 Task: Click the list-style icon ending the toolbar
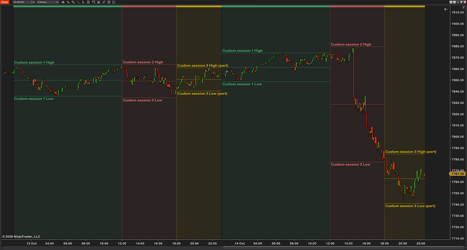(114, 2)
